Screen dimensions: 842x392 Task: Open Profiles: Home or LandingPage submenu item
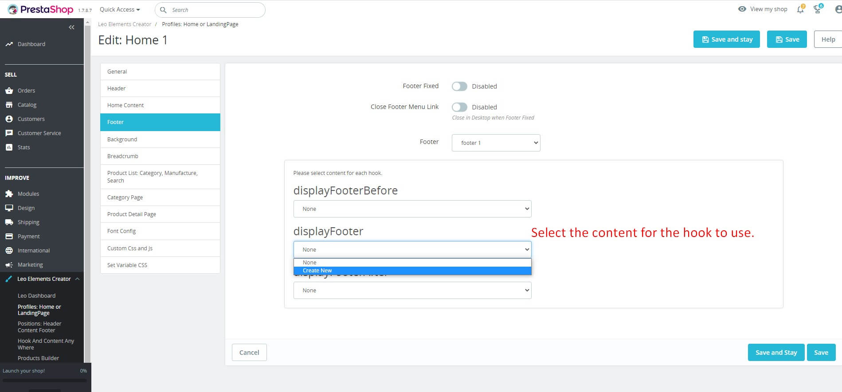(x=39, y=310)
